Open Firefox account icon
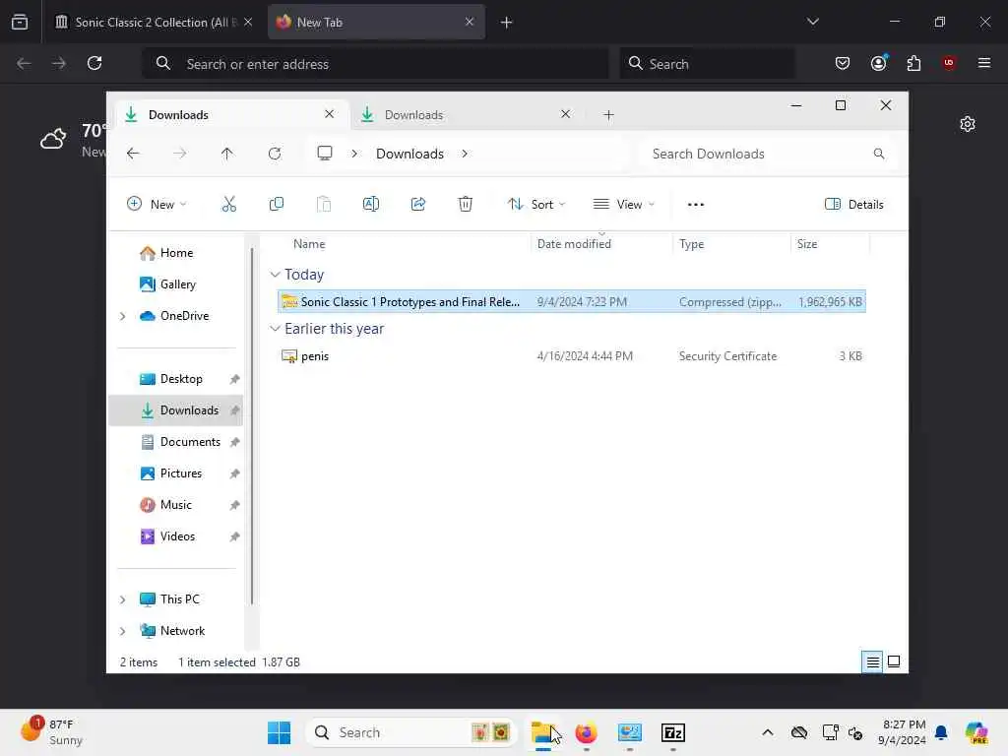Image resolution: width=1008 pixels, height=756 pixels. click(878, 63)
